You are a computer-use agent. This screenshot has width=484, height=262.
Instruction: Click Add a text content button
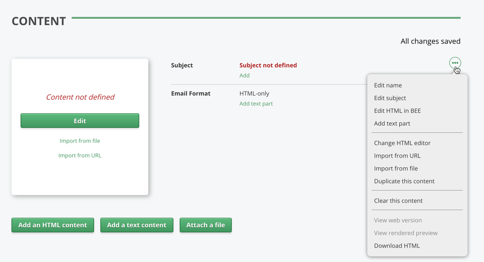click(x=137, y=225)
